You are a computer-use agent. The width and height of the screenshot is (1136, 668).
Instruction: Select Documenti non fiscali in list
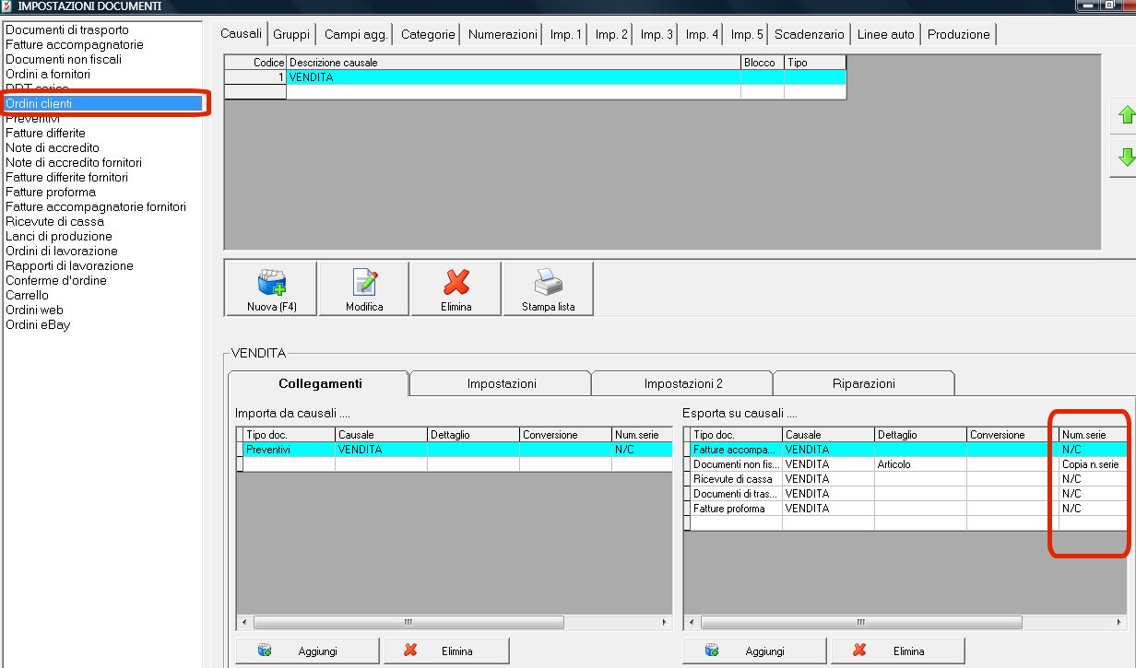click(64, 59)
